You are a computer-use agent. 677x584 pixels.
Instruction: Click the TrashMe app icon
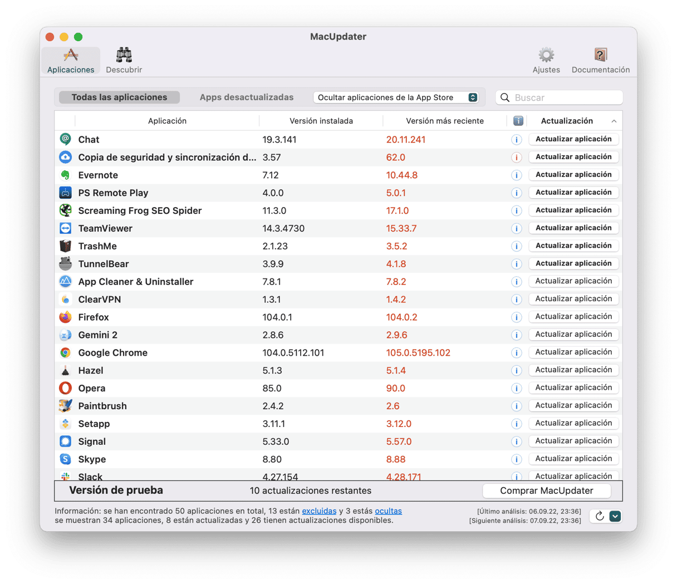tap(66, 246)
